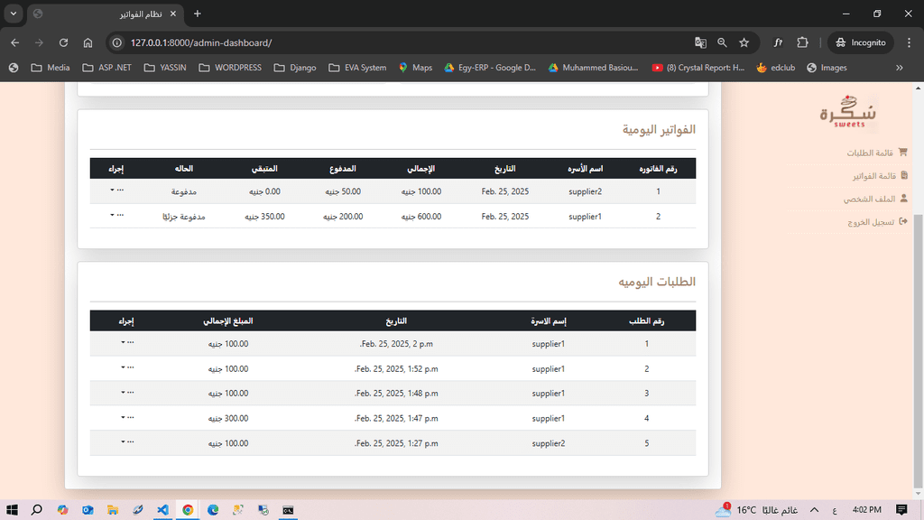Viewport: 924px width, 520px height.
Task: Open the weather widget showing 16°C
Action: [x=757, y=510]
